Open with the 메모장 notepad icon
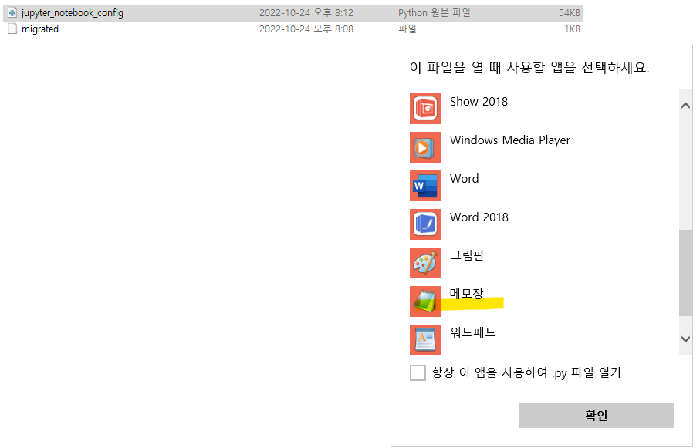Viewport: 700px width, 448px height. click(425, 301)
